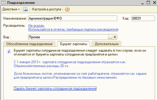
Task: Clear the Вид field with the X button
Action: [x=115, y=37]
